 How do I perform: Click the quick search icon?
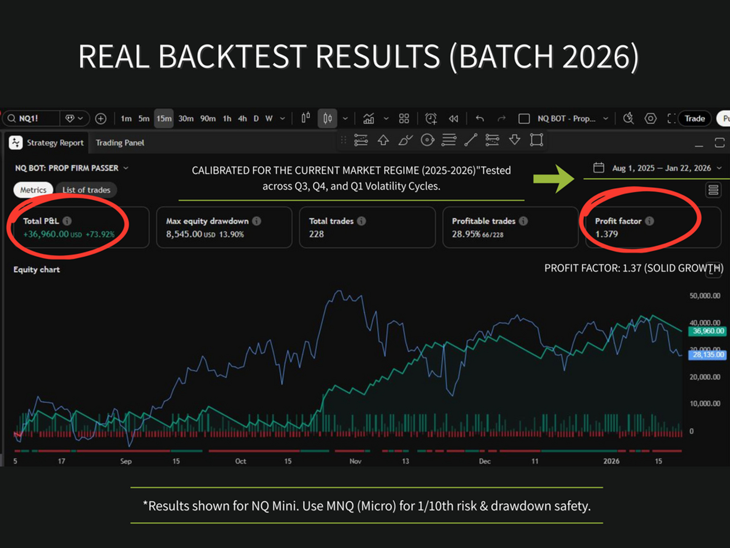(628, 119)
